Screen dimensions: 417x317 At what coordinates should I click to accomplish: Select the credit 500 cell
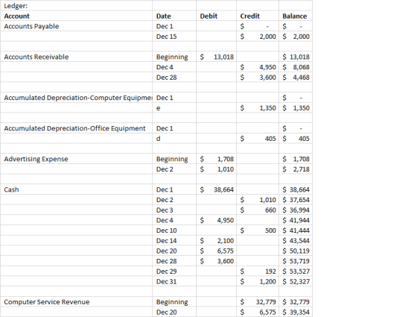[258, 230]
